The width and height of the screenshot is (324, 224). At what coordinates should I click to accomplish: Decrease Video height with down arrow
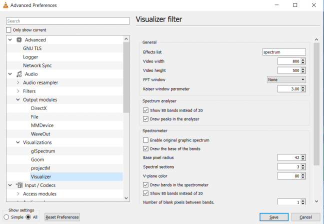tap(303, 72)
